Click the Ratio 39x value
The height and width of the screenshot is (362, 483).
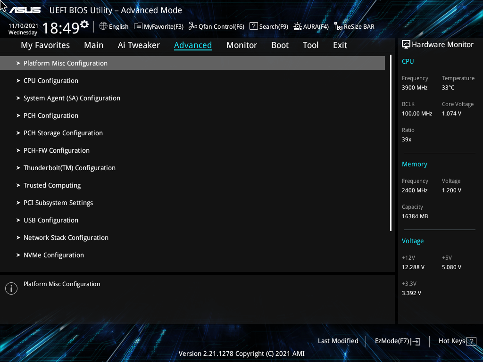[407, 140]
